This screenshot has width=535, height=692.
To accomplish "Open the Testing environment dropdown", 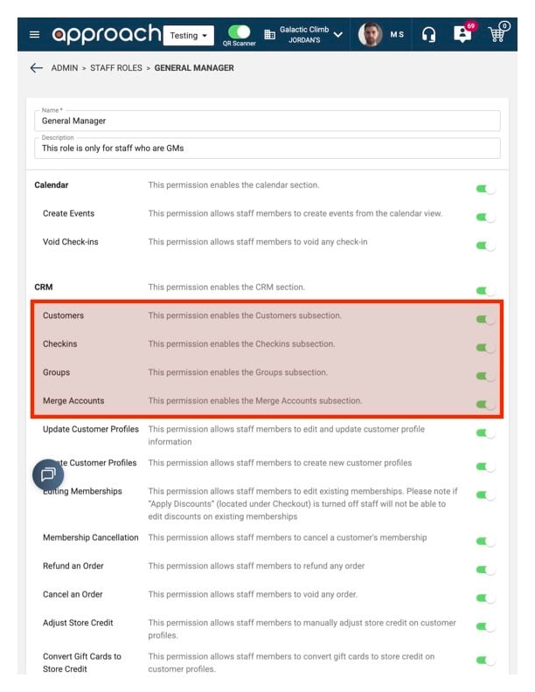I will coord(189,35).
